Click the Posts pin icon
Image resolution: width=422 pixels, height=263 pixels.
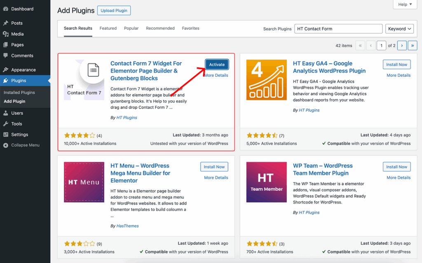point(6,23)
